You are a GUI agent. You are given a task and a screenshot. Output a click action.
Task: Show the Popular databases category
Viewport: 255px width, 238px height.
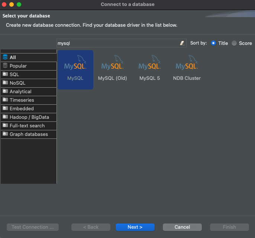pyautogui.click(x=18, y=66)
